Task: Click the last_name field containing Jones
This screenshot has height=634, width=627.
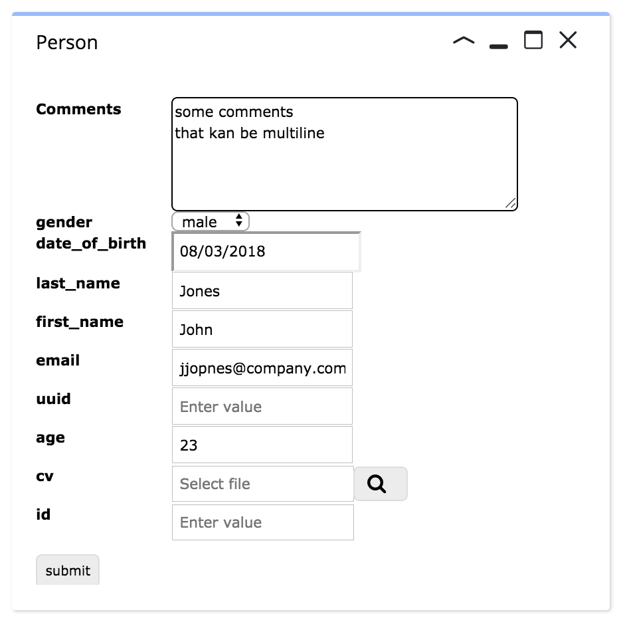Action: (x=262, y=290)
